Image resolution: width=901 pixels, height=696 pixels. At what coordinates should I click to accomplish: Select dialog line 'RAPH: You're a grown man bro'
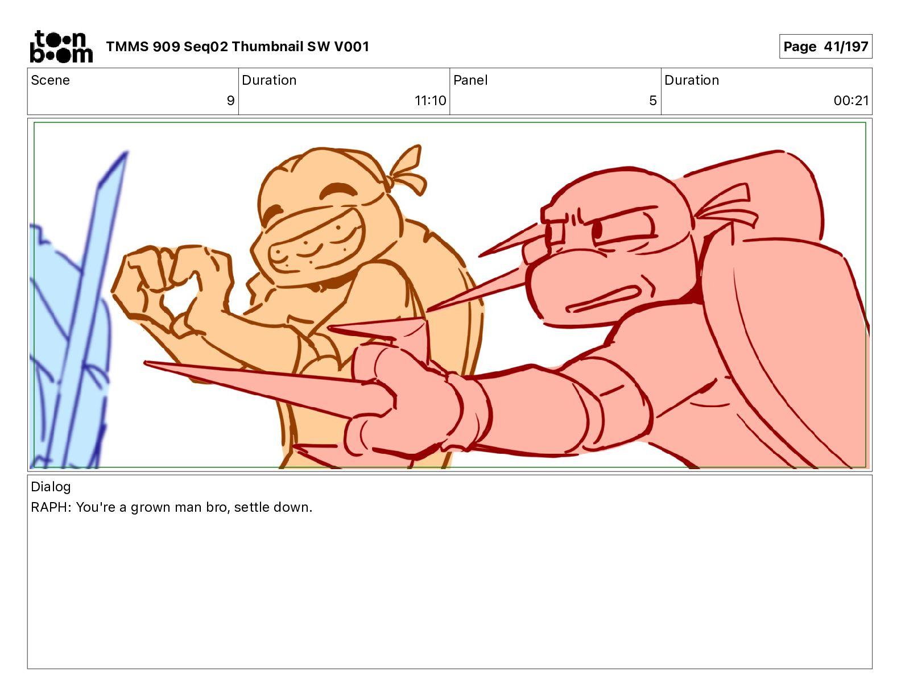pos(130,507)
